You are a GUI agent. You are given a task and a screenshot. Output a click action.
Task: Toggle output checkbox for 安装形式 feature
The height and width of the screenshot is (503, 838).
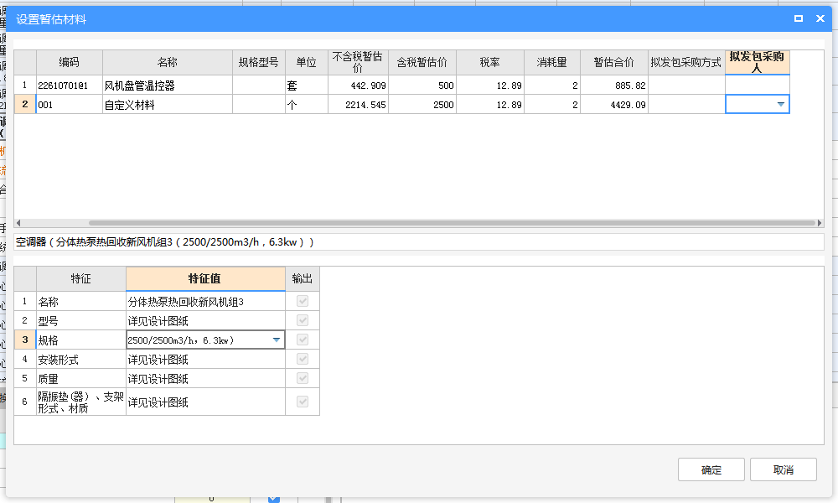tap(303, 360)
